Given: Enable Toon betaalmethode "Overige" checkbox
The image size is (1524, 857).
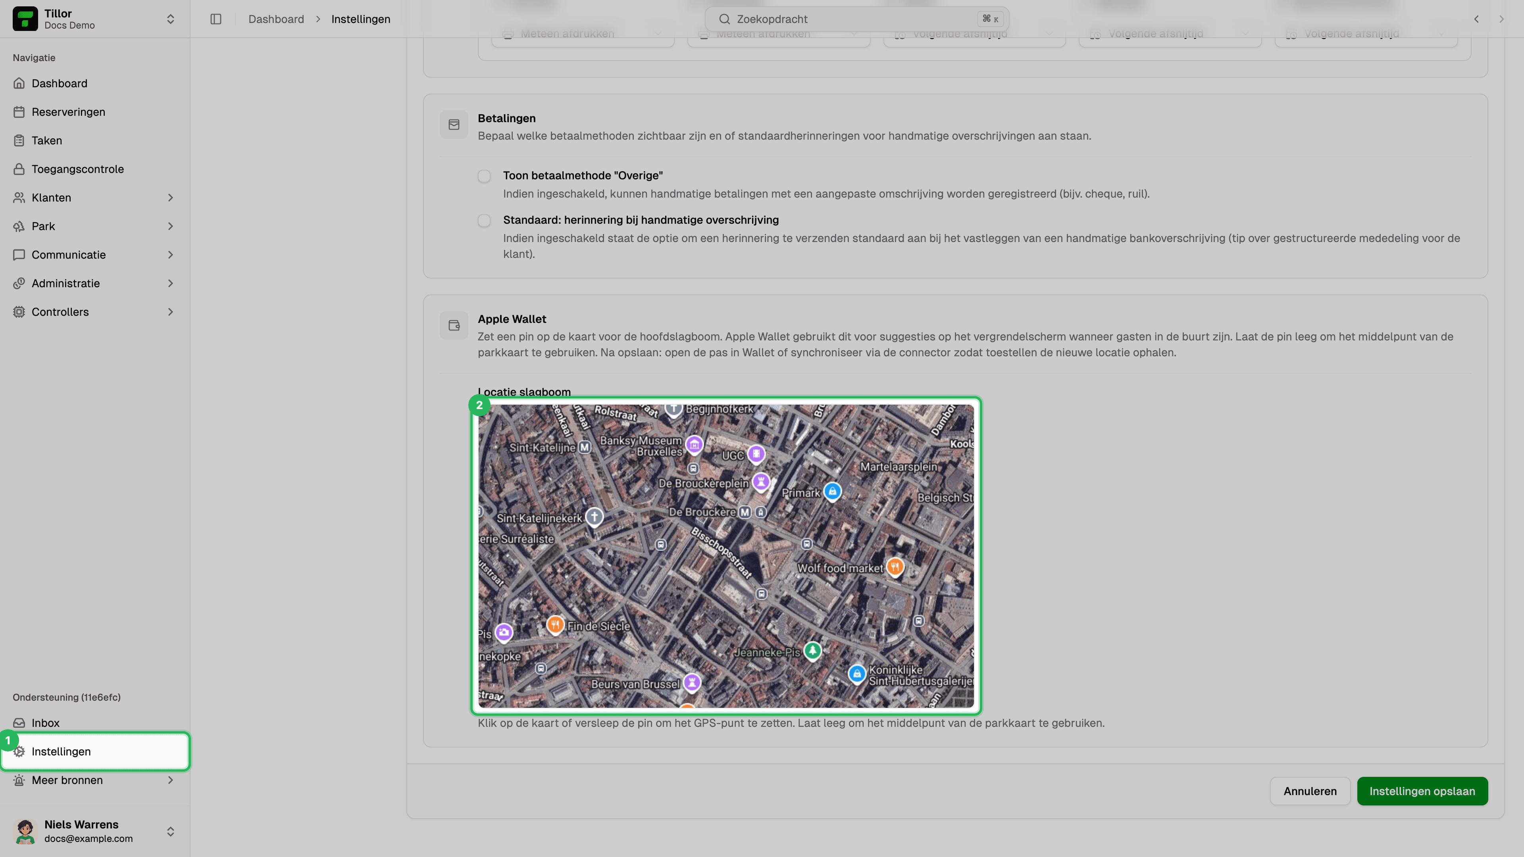Looking at the screenshot, I should [484, 176].
